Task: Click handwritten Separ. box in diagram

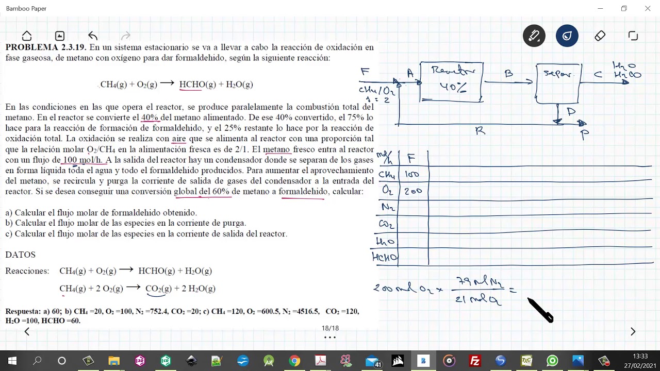Action: (559, 82)
